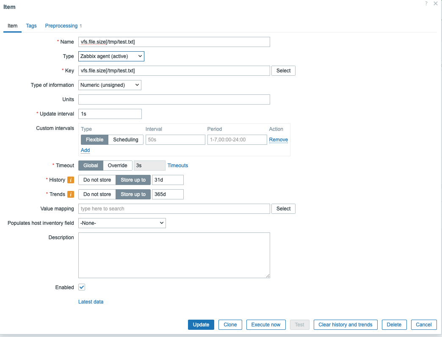Click the History info icon

pyautogui.click(x=71, y=180)
